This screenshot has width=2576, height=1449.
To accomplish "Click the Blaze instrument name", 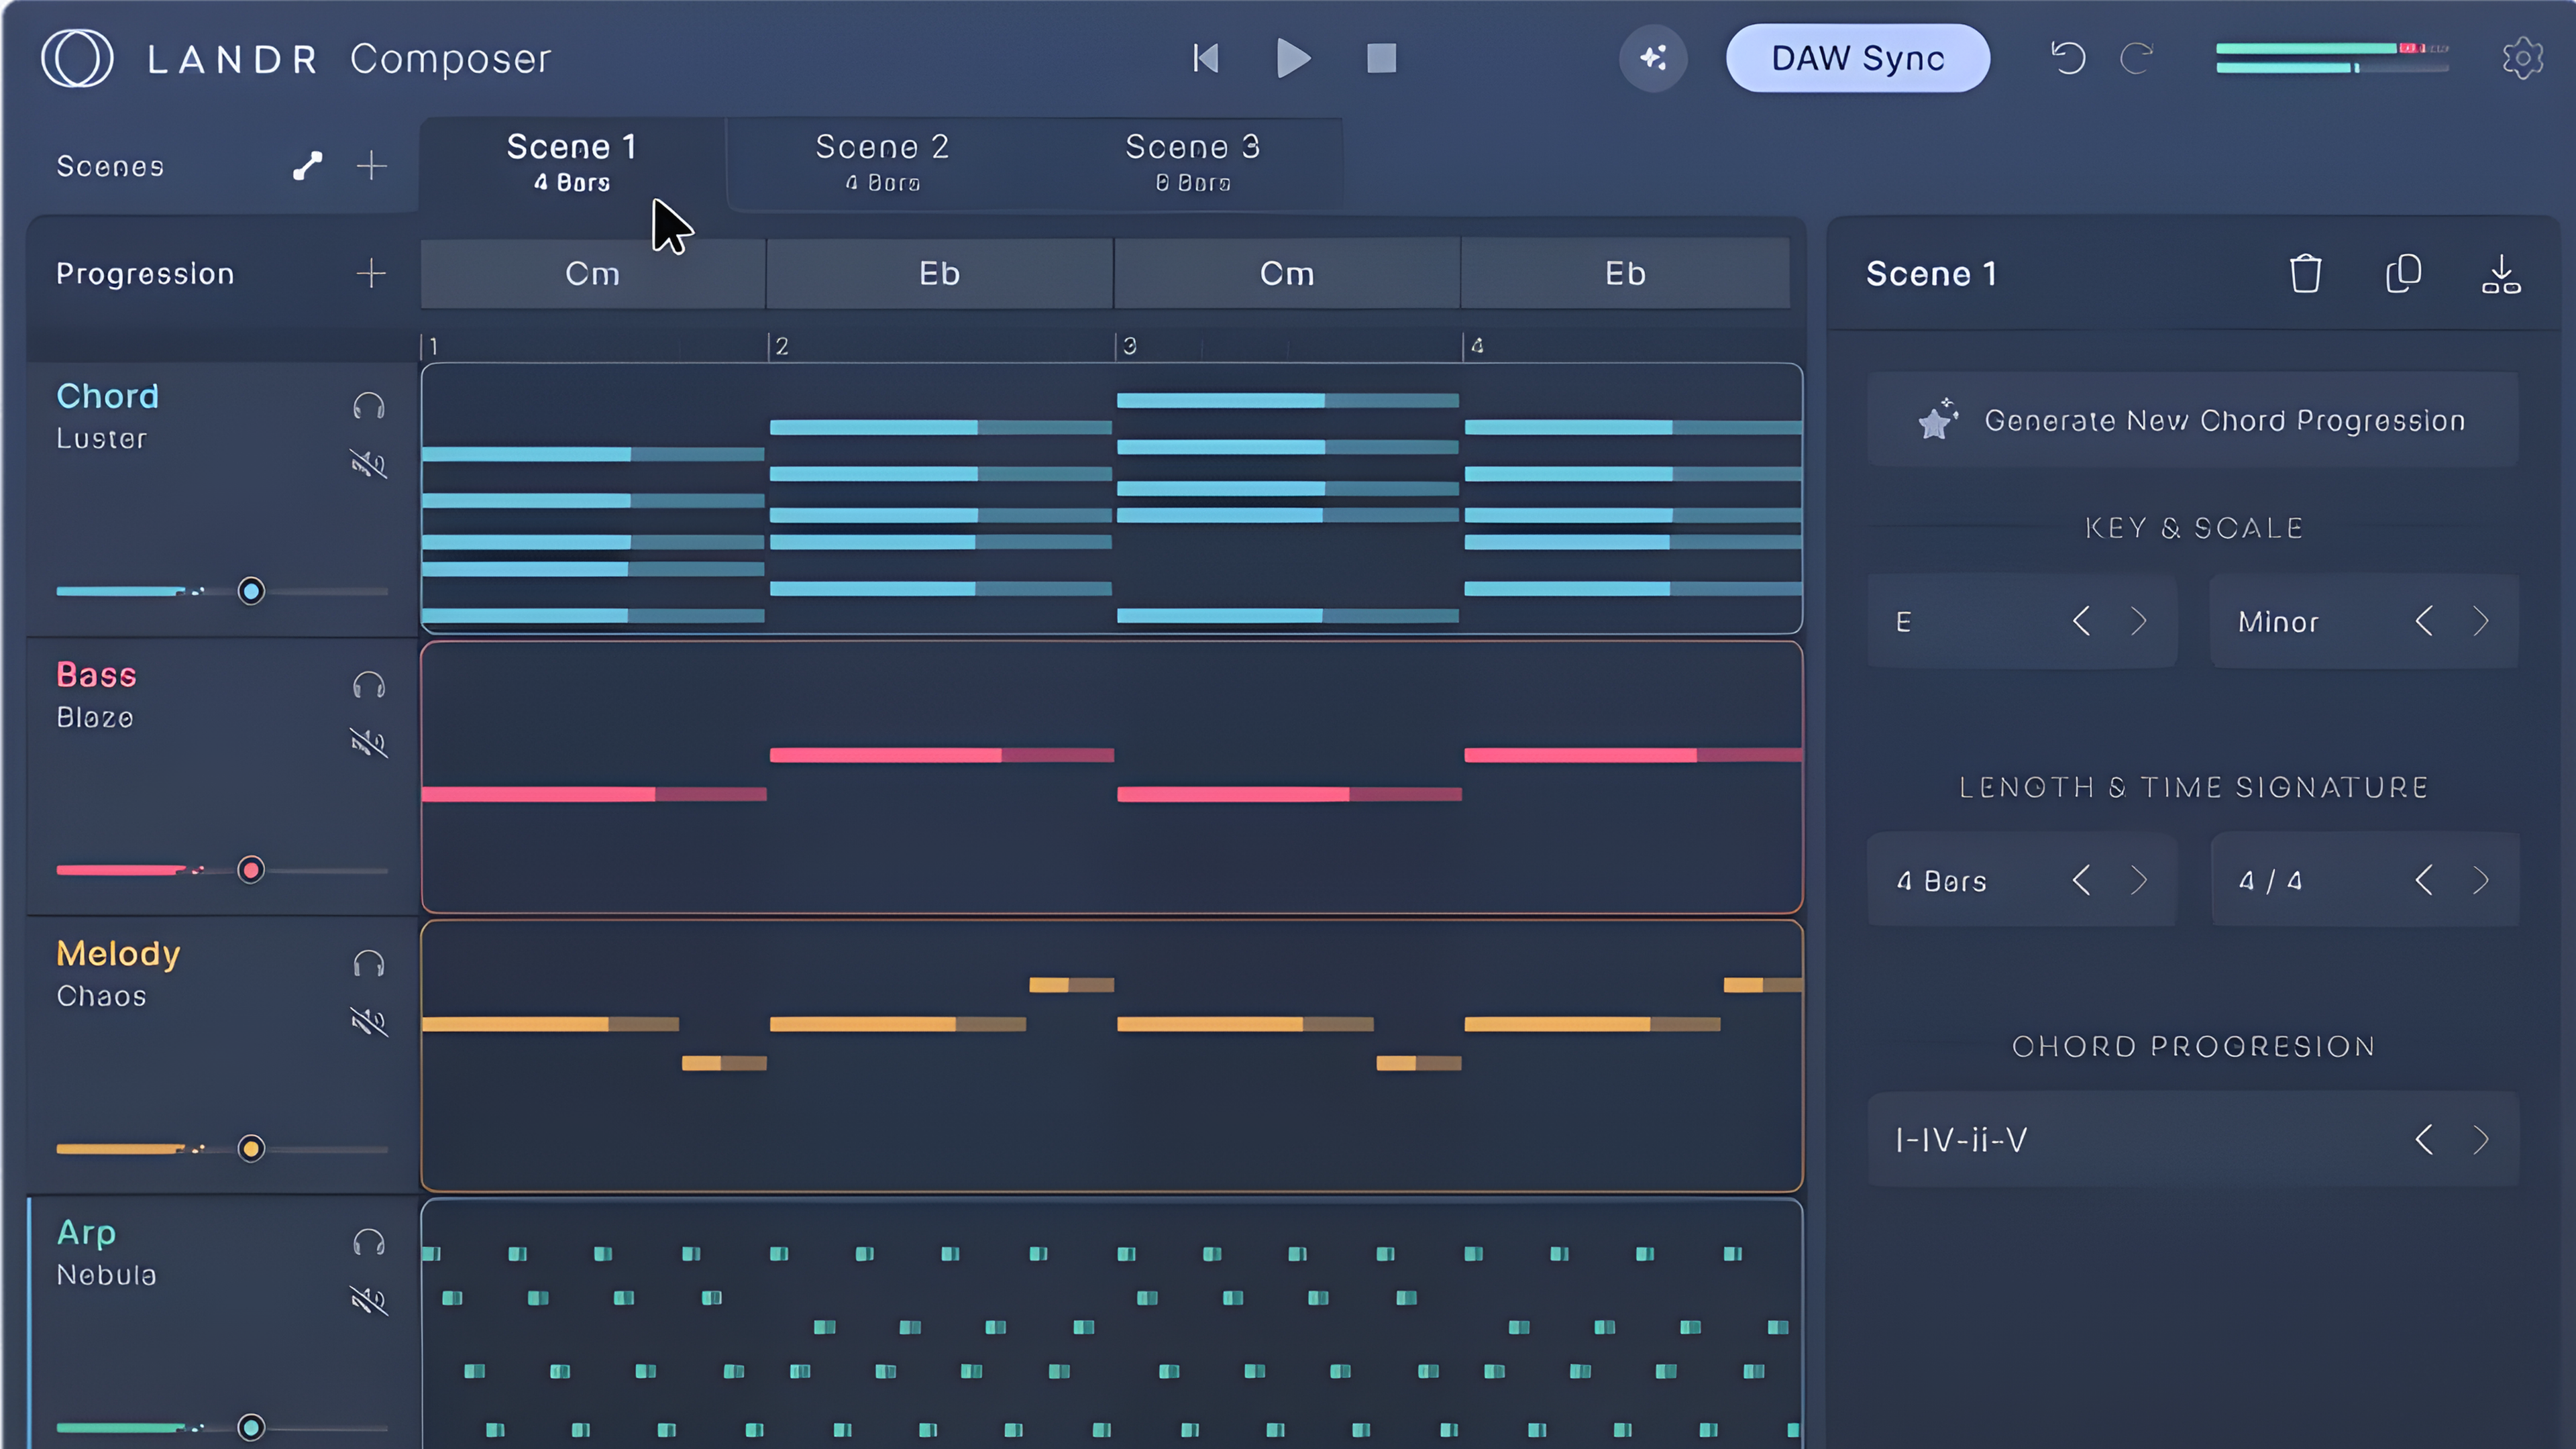I will [95, 718].
